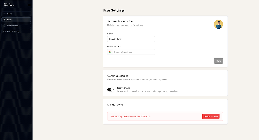Viewport: 259px width, 140px height.
Task: Click the left arrow icon beside Back
Action: click(x=4, y=14)
